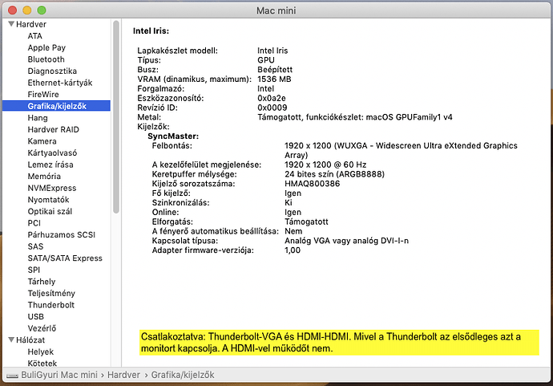Collapse the Hálózat section disclosure triangle

click(x=10, y=340)
